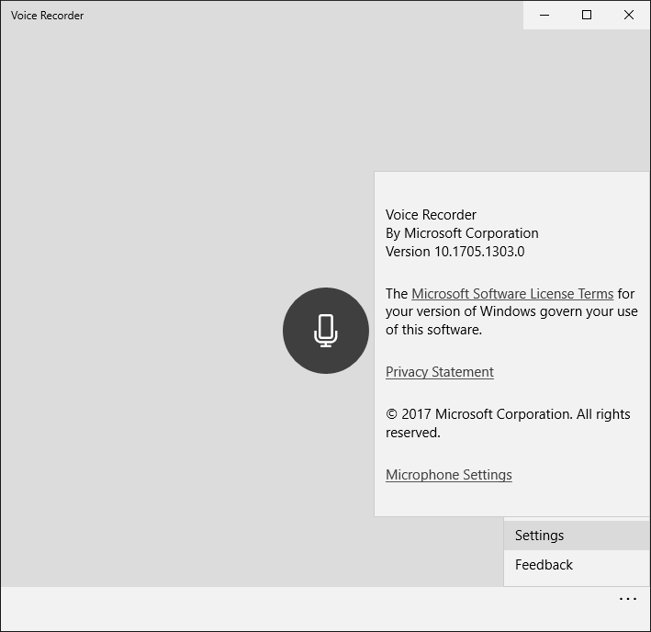Open the three-dot More options menu
Image resolution: width=651 pixels, height=632 pixels.
click(627, 599)
